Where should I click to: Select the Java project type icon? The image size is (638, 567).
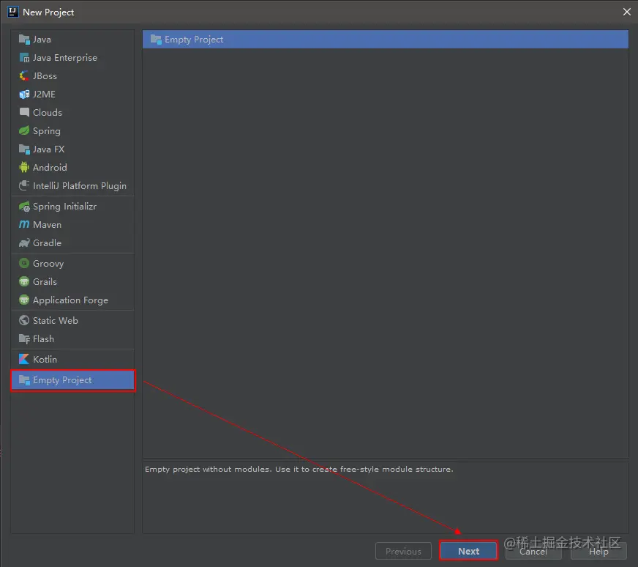[x=24, y=40]
